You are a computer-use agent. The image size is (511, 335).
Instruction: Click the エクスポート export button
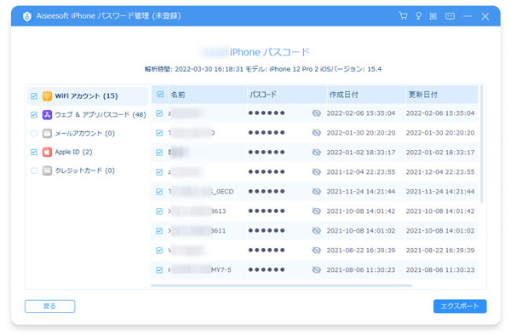[460, 306]
